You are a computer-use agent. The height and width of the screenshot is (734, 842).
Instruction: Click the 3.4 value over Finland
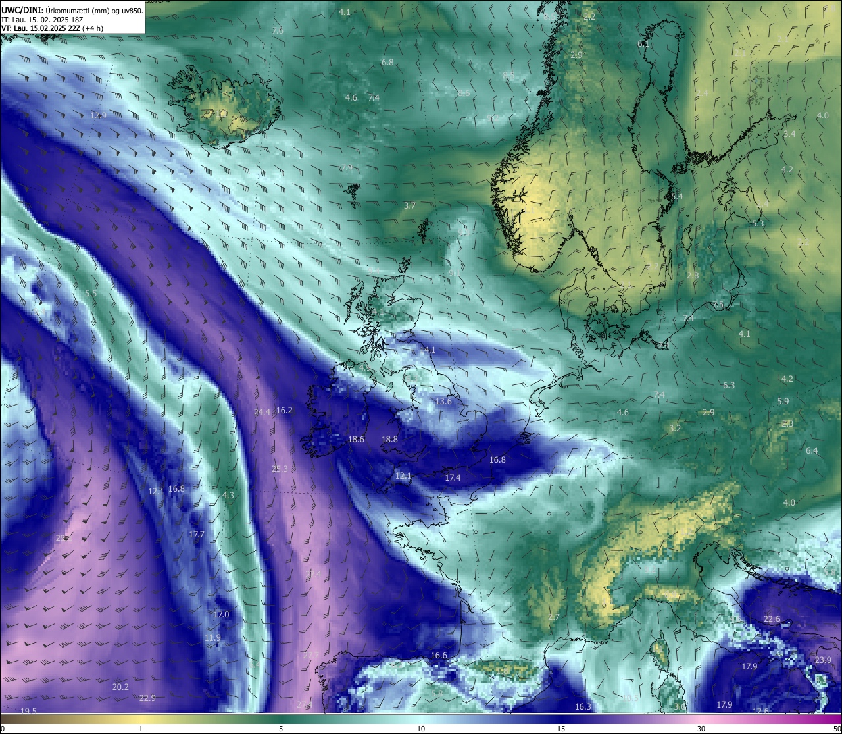789,134
